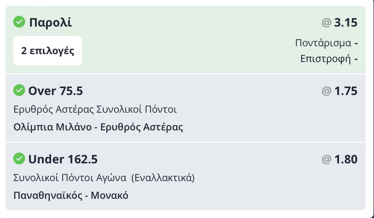Click the @ symbol next to 1.80
This screenshot has width=374, height=218.
pyautogui.click(x=327, y=159)
